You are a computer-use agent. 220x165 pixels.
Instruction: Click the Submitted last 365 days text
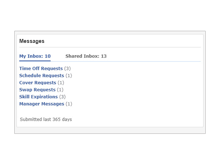coord(46,120)
